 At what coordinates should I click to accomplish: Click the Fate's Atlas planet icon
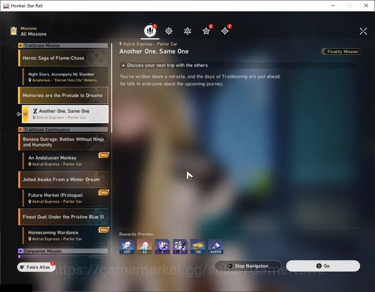[22, 267]
